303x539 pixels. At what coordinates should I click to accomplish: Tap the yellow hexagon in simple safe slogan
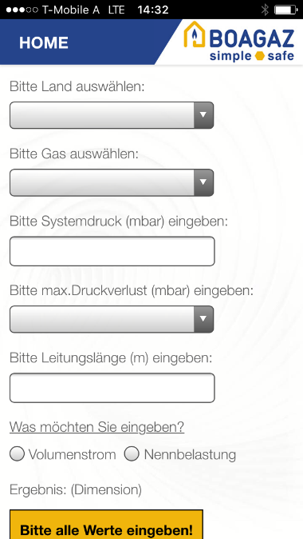260,56
